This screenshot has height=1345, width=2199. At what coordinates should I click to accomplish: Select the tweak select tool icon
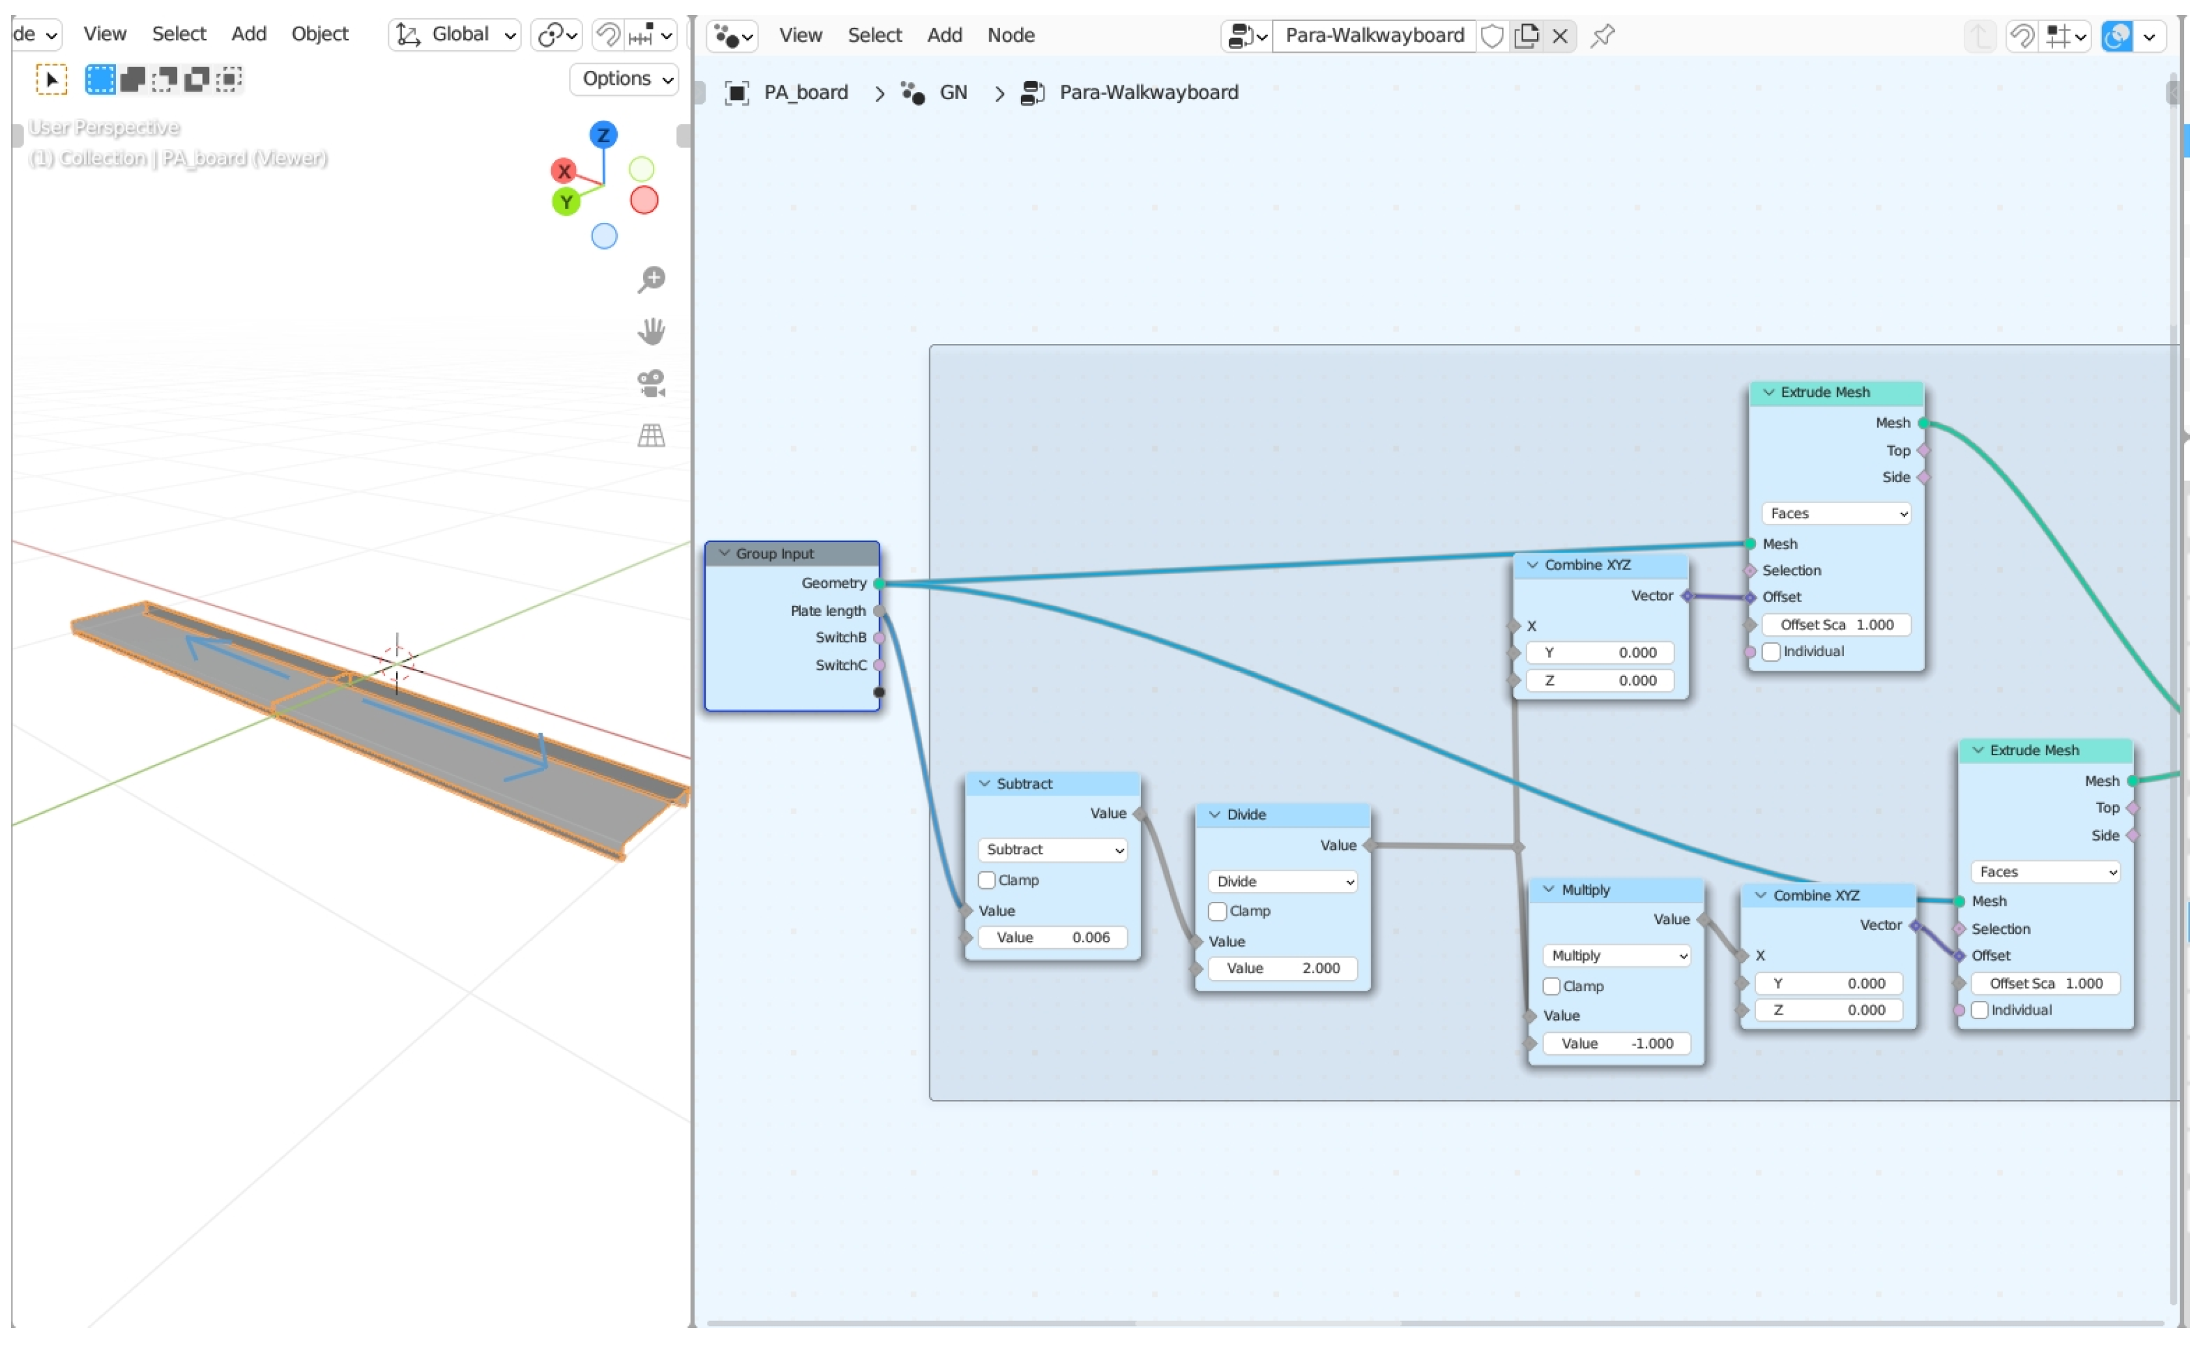click(51, 80)
